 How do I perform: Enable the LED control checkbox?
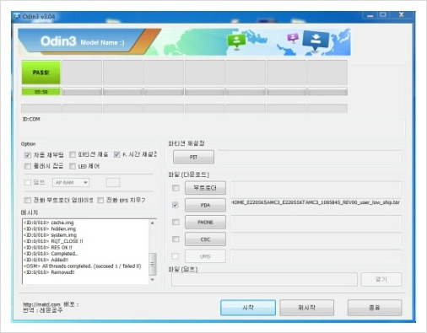(73, 166)
